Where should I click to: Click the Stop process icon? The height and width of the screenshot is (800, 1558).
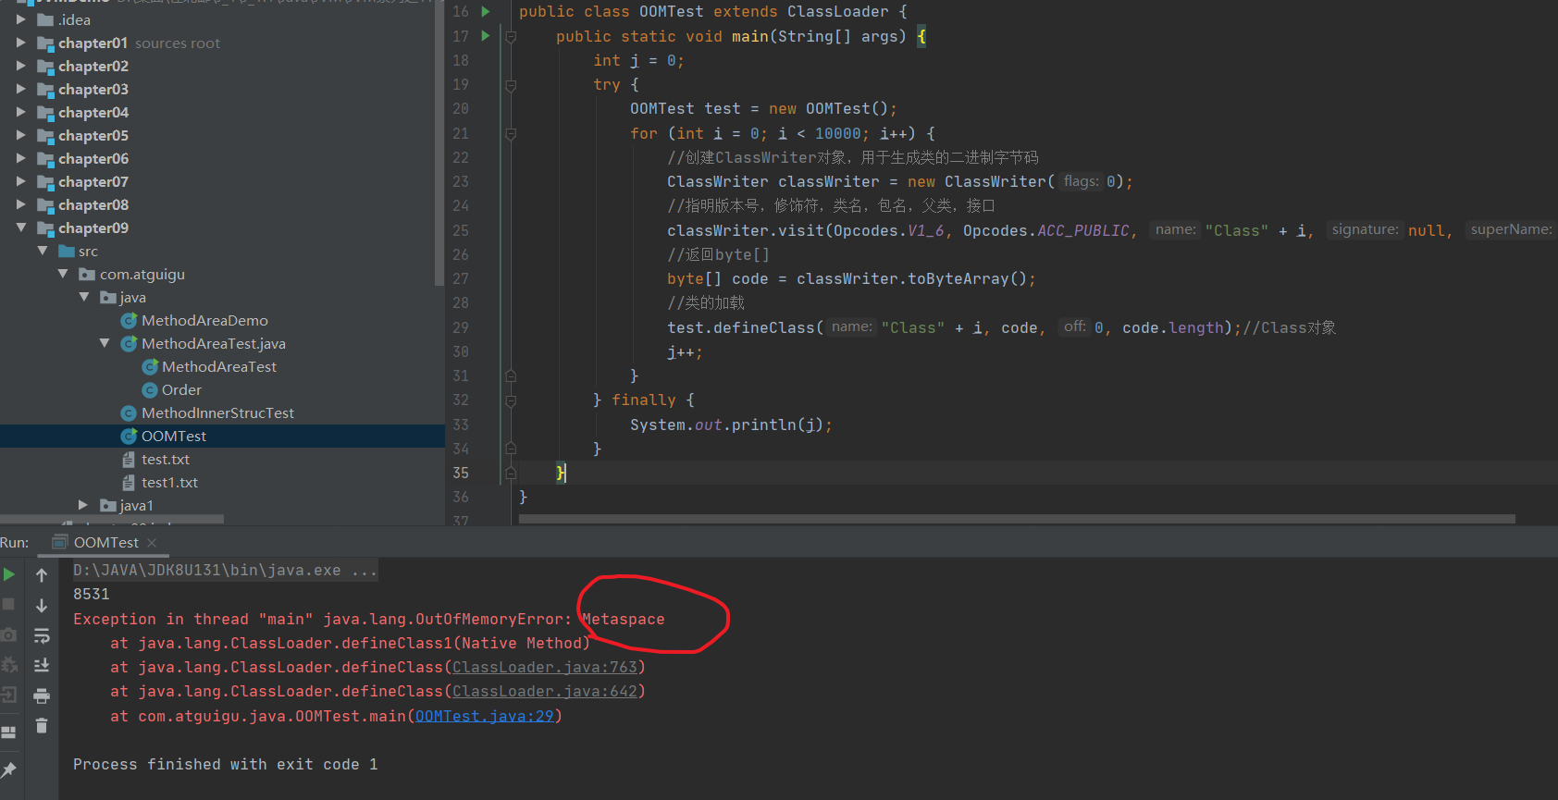point(9,604)
